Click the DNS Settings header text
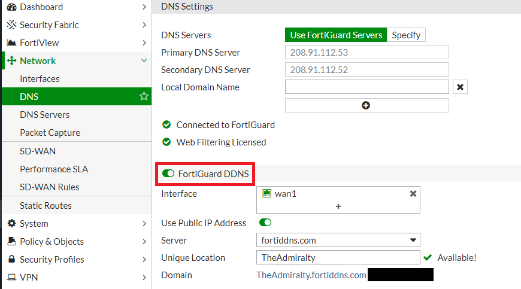This screenshot has height=289, width=521. [187, 7]
